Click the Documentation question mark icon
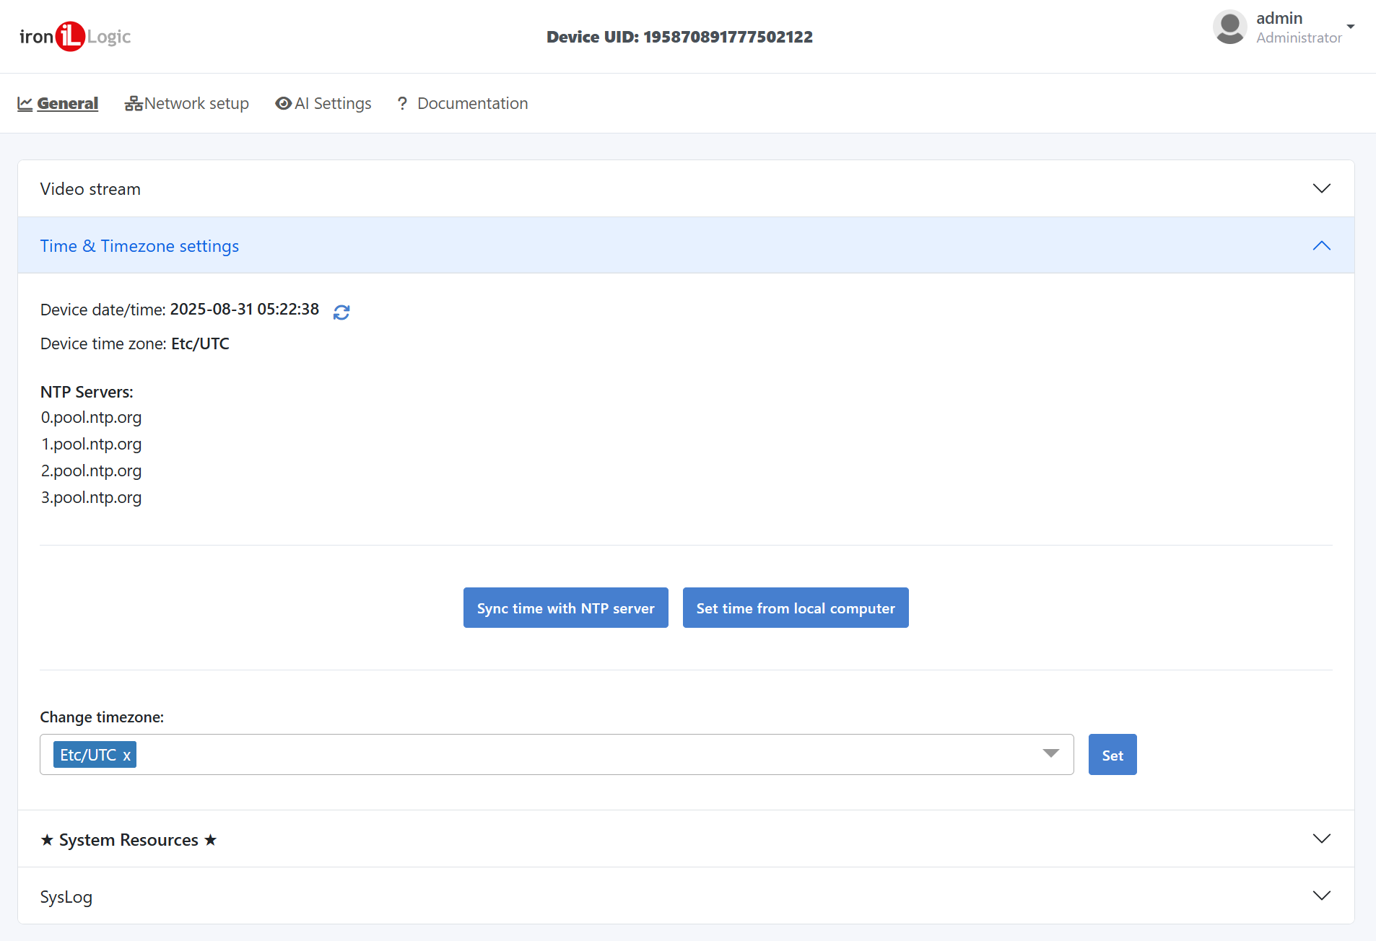This screenshot has height=941, width=1376. pyautogui.click(x=403, y=104)
